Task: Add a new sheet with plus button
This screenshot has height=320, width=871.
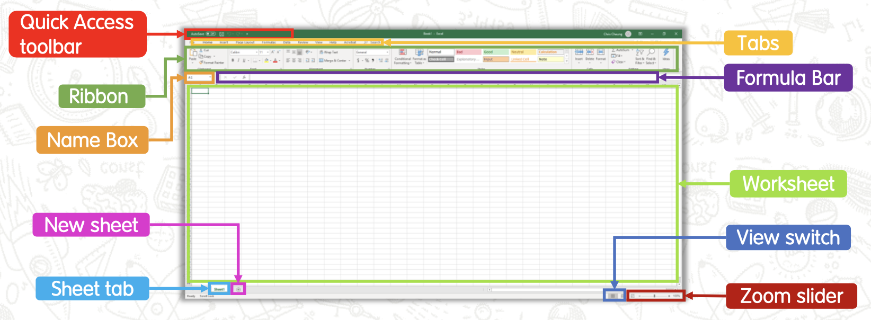Action: pyautogui.click(x=238, y=289)
